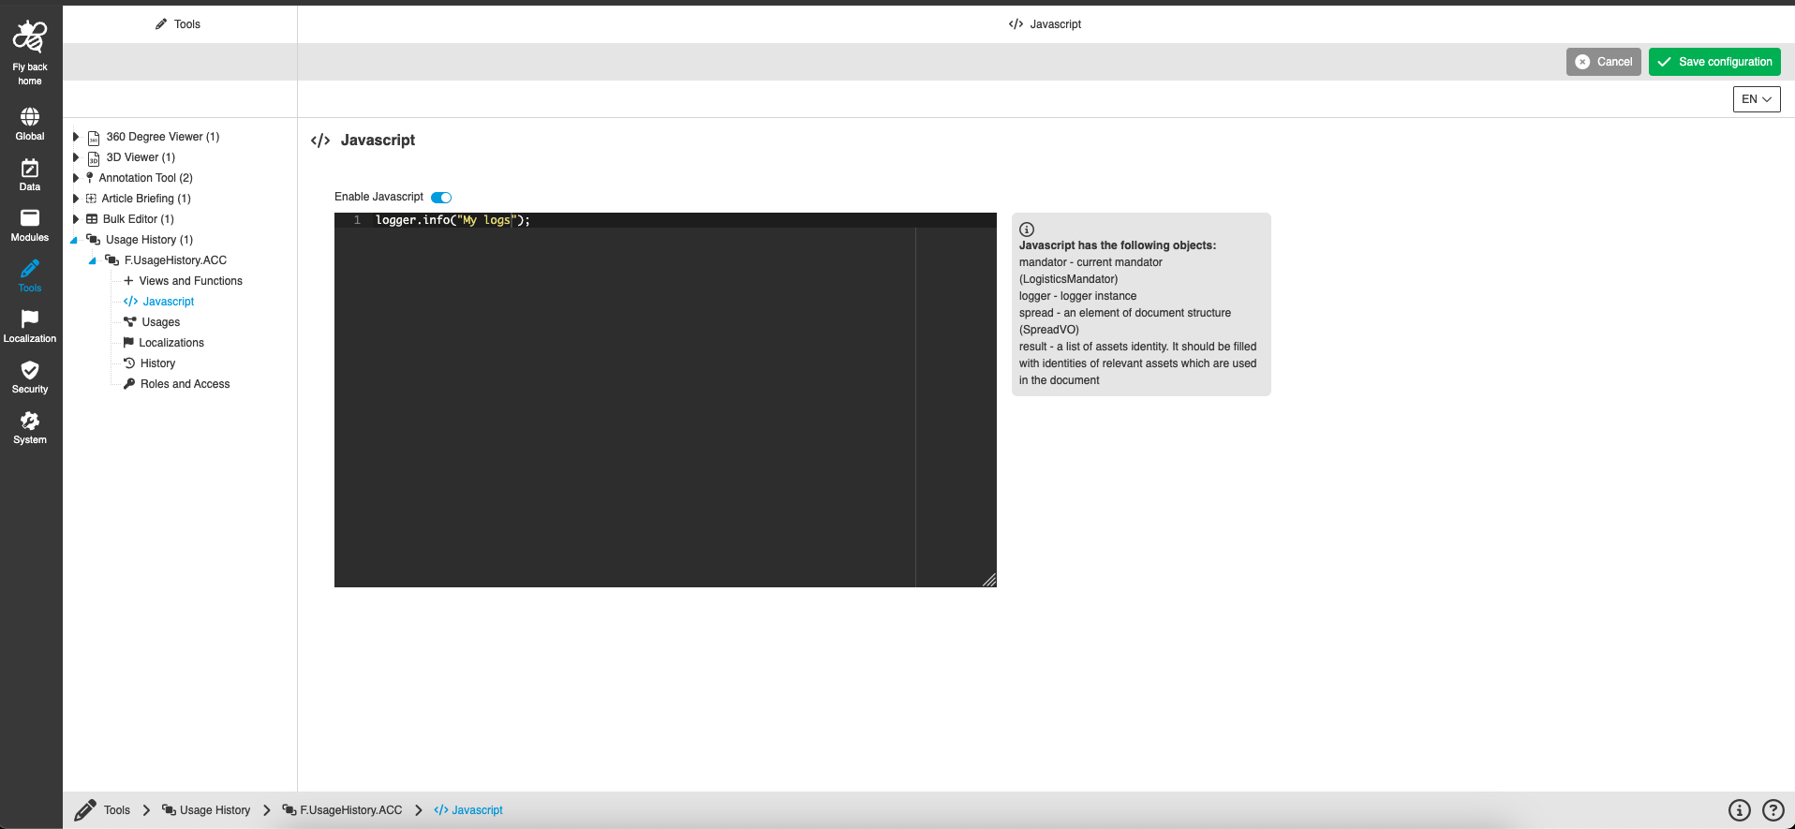The width and height of the screenshot is (1795, 829).
Task: Click Bulk Editor (1) label
Action: point(139,219)
